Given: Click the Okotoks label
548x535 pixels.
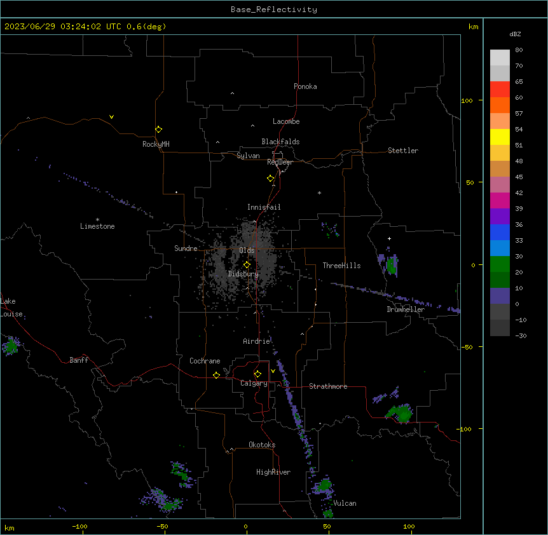Looking at the screenshot, I should (262, 445).
